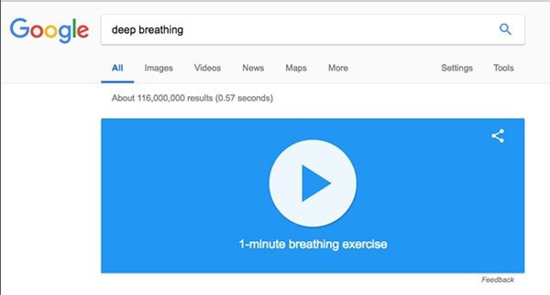Focus the empty right side of the search field

click(x=339, y=30)
